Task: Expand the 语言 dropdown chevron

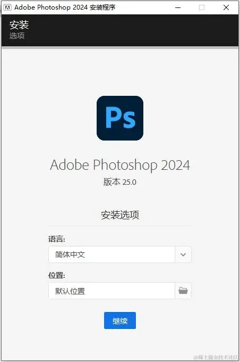Action: [183, 254]
